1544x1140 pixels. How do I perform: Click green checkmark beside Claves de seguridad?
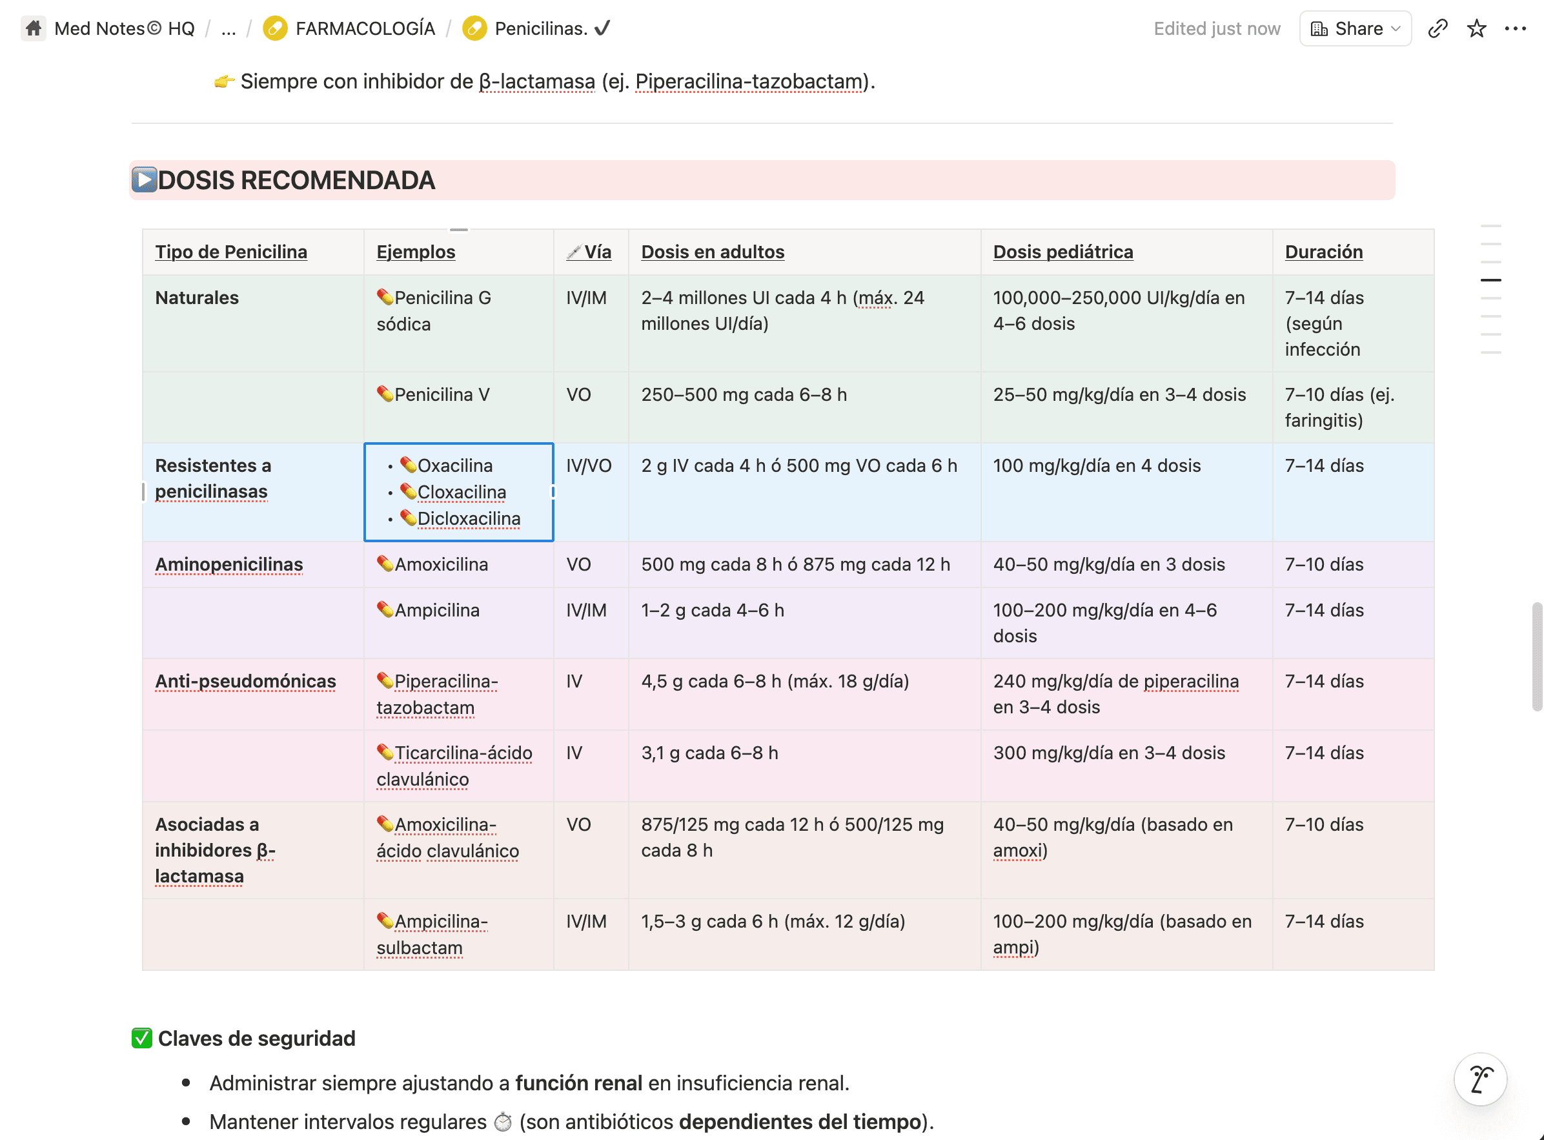pyautogui.click(x=142, y=1038)
